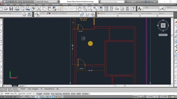This screenshot has width=177, height=99.
Task: Click the Copy icon in the Standard toolbar
Action: (x=44, y=9)
